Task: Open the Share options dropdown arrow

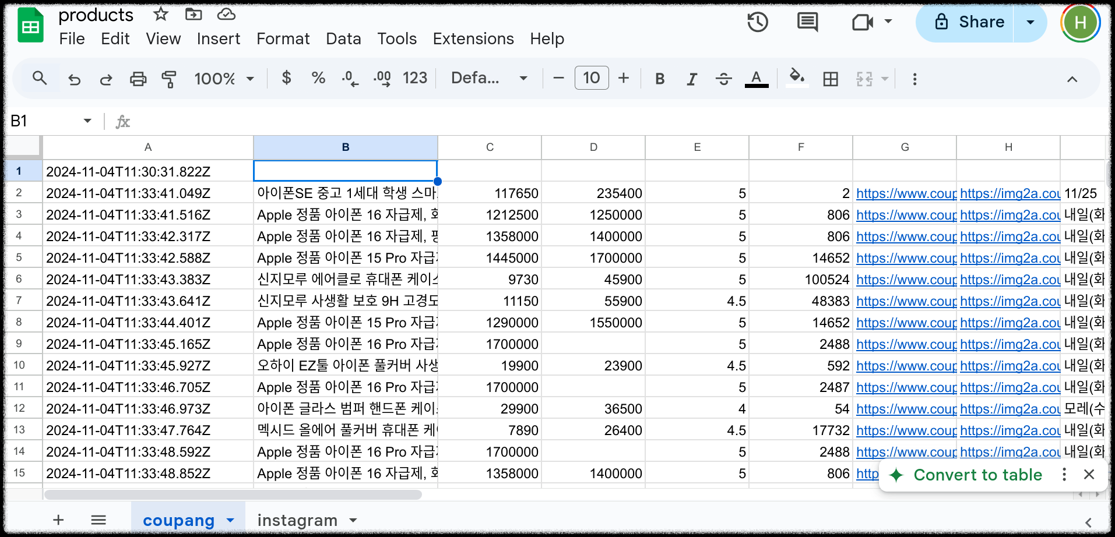Action: point(1030,22)
